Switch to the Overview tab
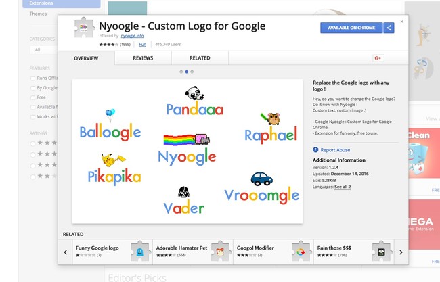The width and height of the screenshot is (440, 282). point(86,58)
